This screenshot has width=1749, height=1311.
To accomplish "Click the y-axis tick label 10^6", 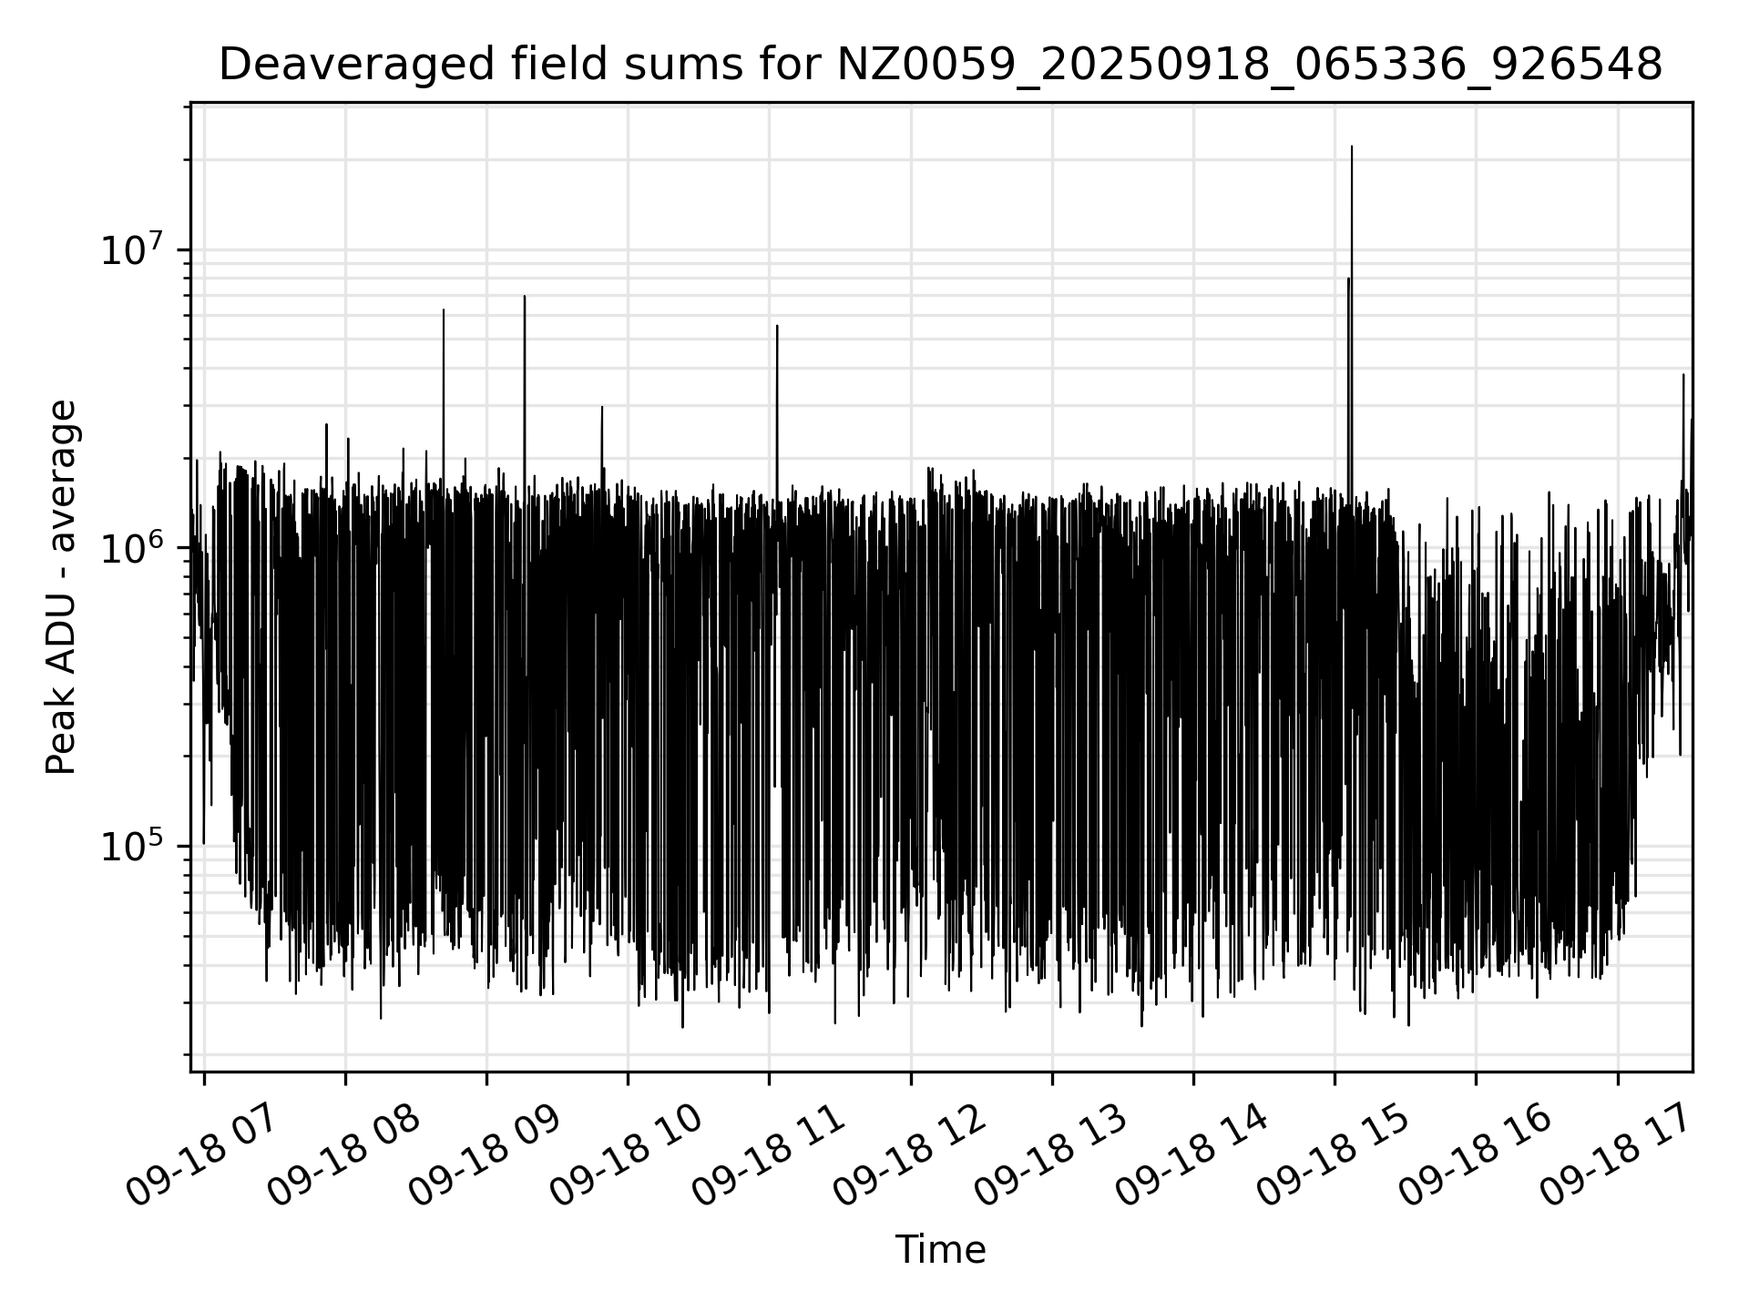I will [x=132, y=547].
